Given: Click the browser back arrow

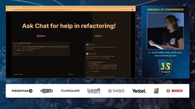Looking at the screenshot, I should 7,10.
